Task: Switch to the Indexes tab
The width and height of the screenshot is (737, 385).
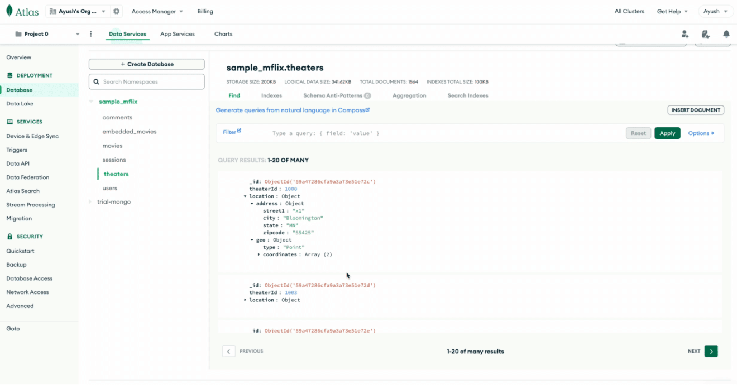Action: pos(271,95)
